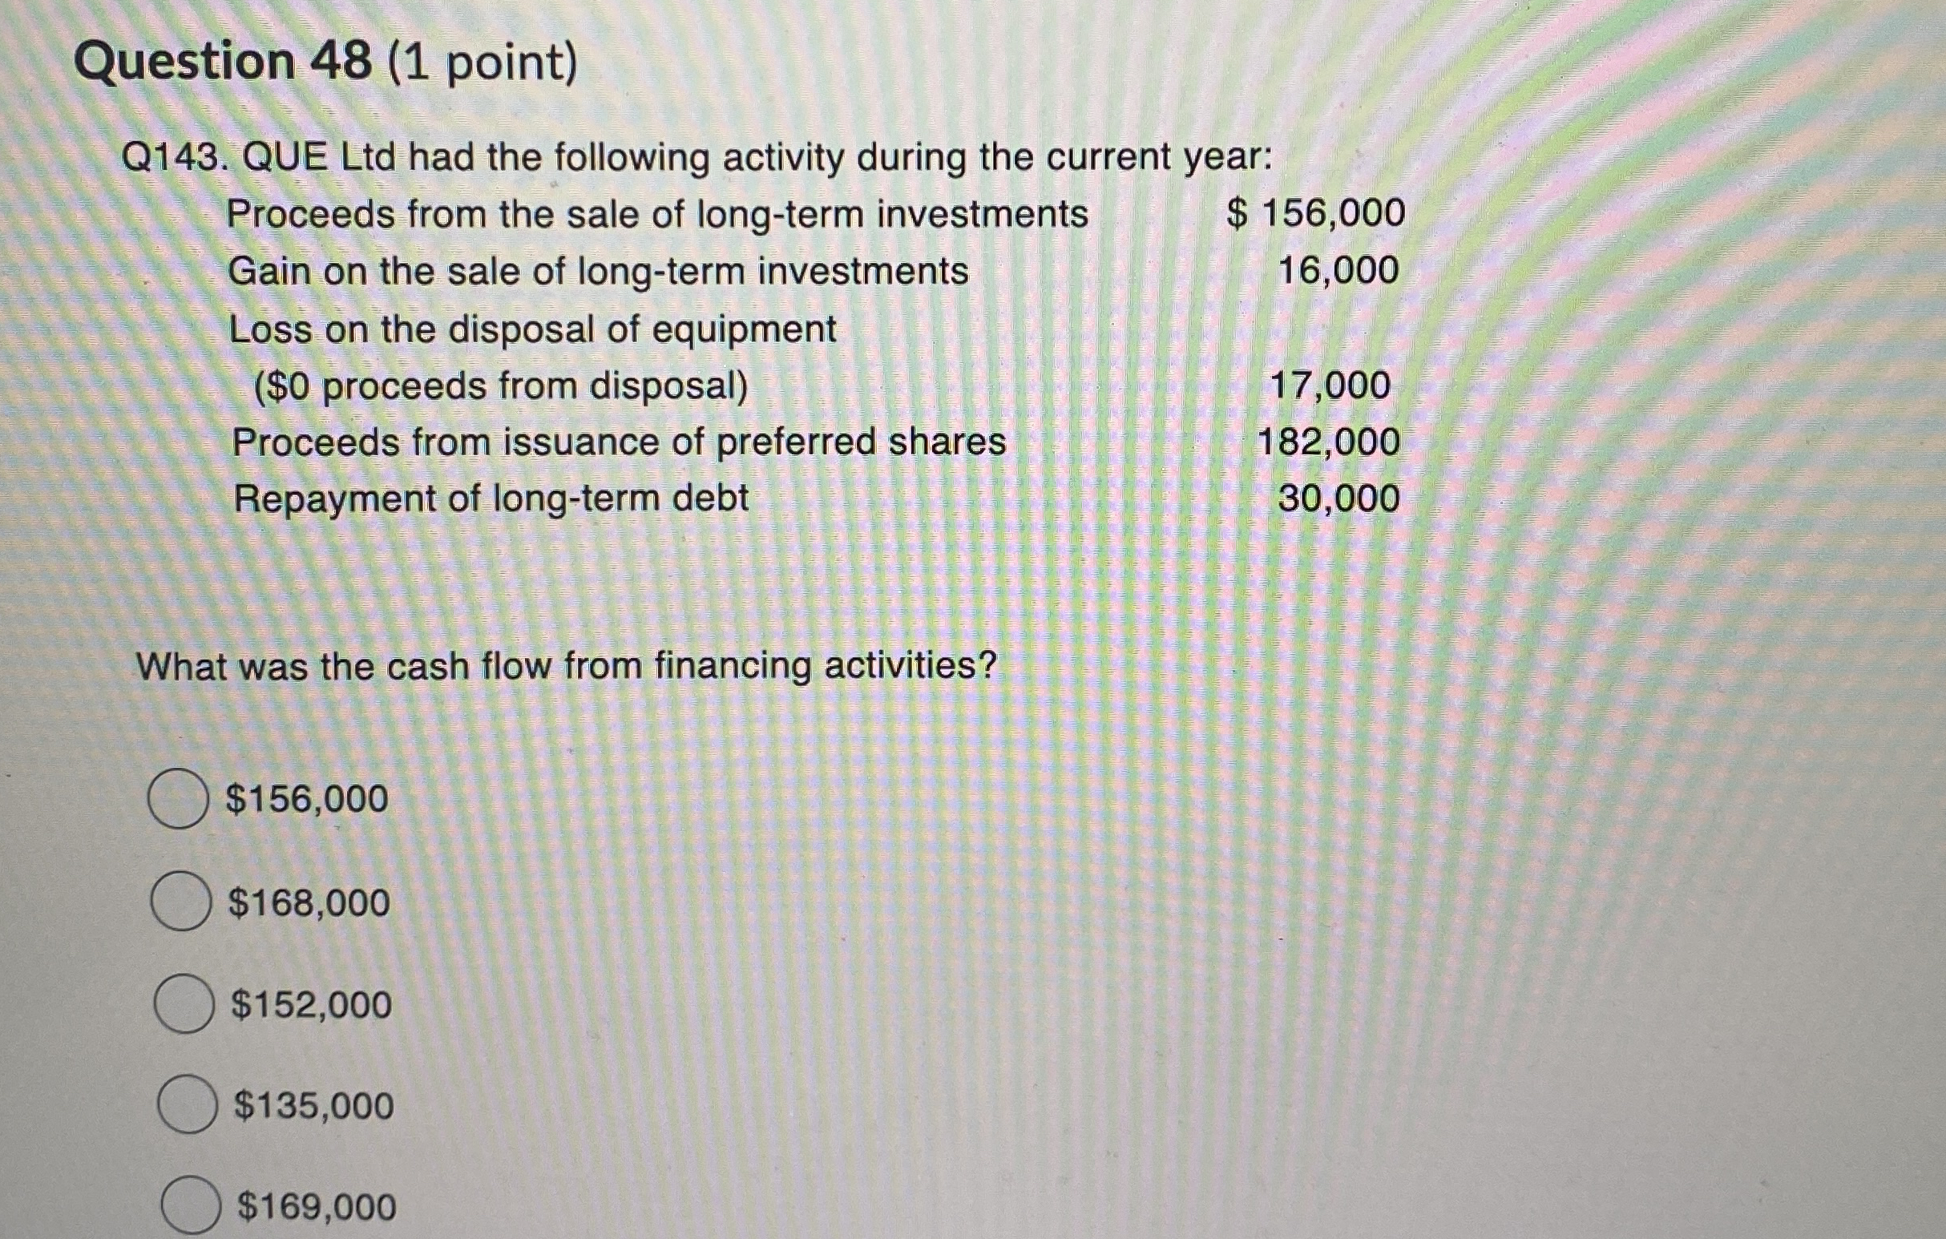The image size is (1946, 1239).
Task: Select the $156,000 answer option
Action: coord(180,800)
